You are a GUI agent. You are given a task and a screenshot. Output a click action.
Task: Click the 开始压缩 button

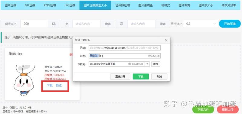(x=230, y=24)
